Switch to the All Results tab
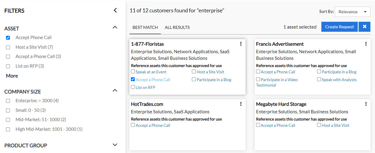Image resolution: width=375 pixels, height=153 pixels. click(177, 27)
